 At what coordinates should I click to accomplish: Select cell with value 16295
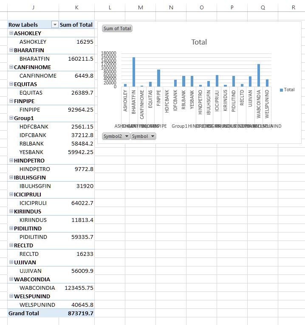click(76, 42)
